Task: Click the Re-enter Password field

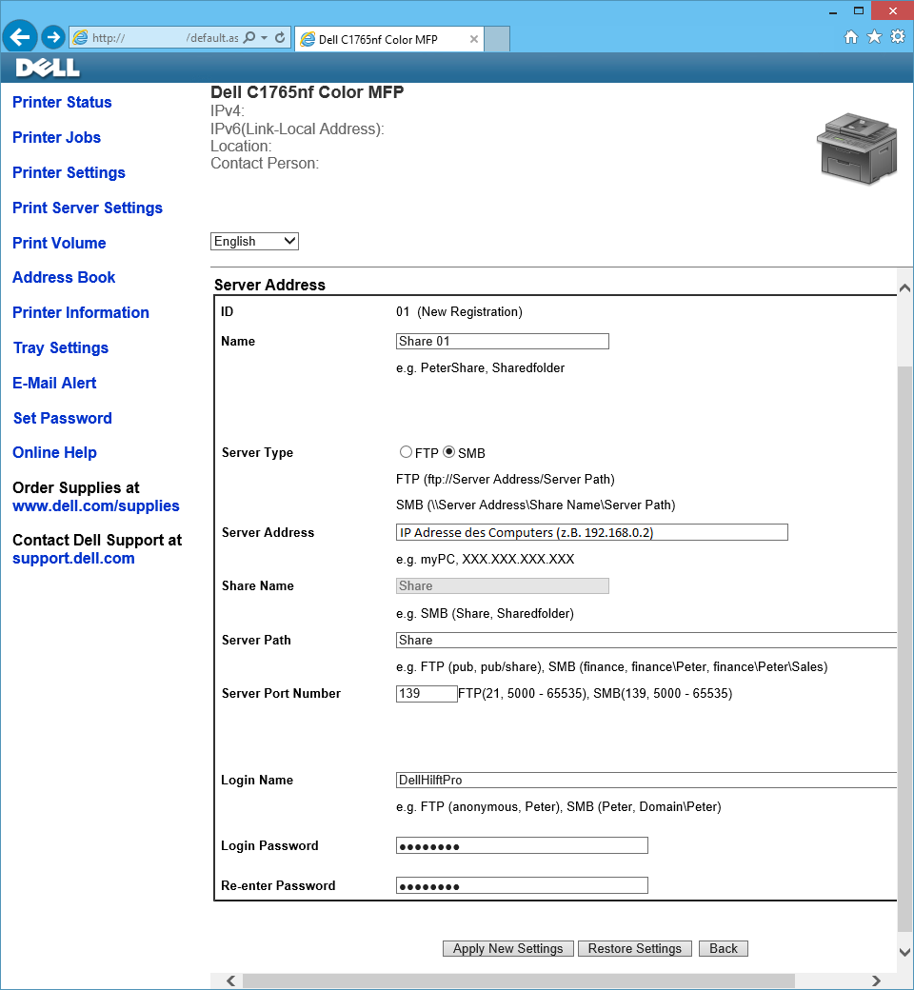Action: pos(522,886)
